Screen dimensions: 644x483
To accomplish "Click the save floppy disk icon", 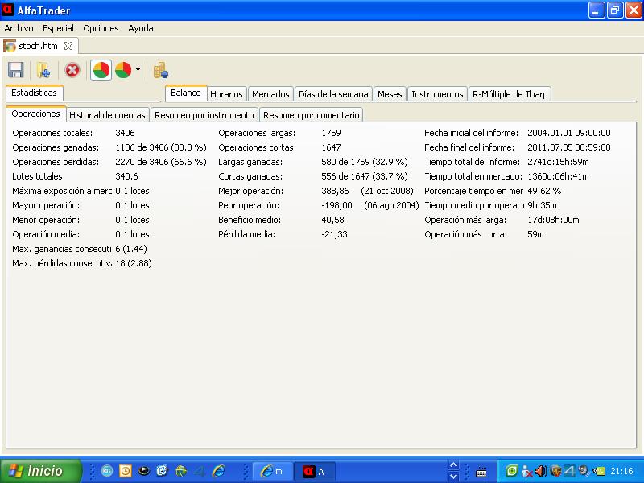I will [15, 70].
